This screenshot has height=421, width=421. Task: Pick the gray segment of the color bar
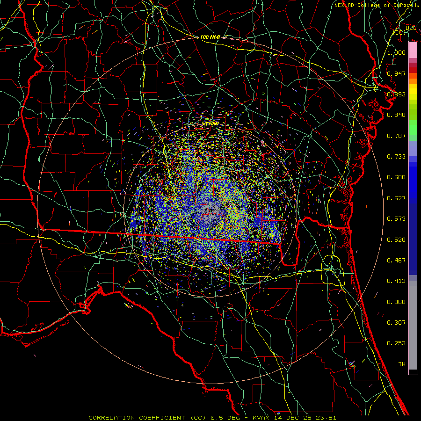tap(413, 325)
